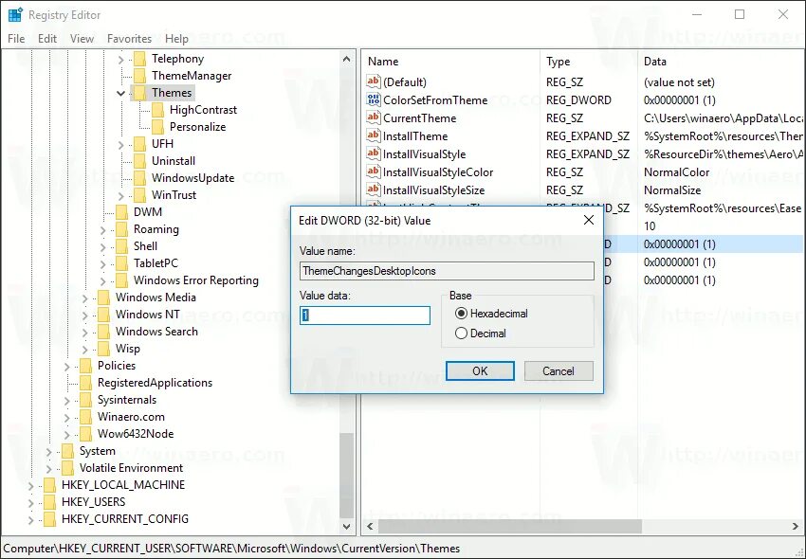The image size is (806, 559).
Task: Select the CurrentTheme string value icon
Action: (374, 117)
